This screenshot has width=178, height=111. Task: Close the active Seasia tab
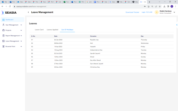click(145, 2)
